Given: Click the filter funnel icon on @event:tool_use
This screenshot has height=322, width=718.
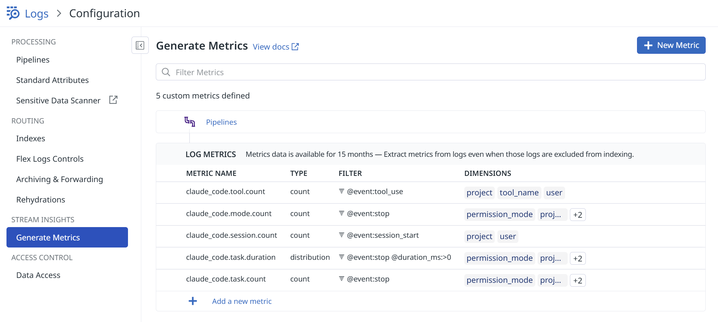Looking at the screenshot, I should pyautogui.click(x=341, y=191).
